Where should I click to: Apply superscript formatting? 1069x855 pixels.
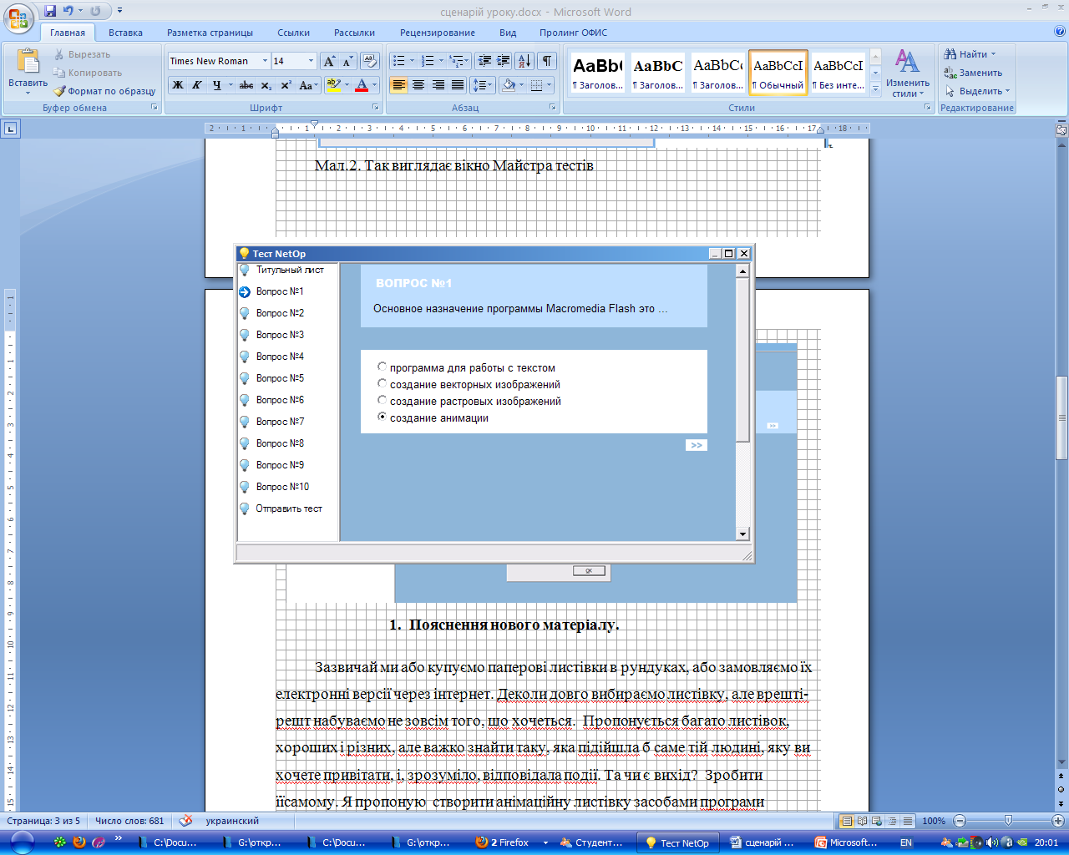click(x=286, y=85)
